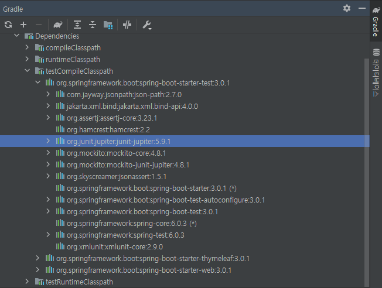Click folder icon of testRuntimeClasspath
382x288 pixels.
[x=39, y=282]
